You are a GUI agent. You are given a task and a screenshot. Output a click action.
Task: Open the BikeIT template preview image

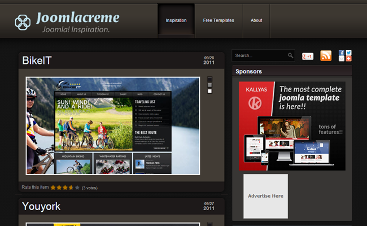(113, 126)
